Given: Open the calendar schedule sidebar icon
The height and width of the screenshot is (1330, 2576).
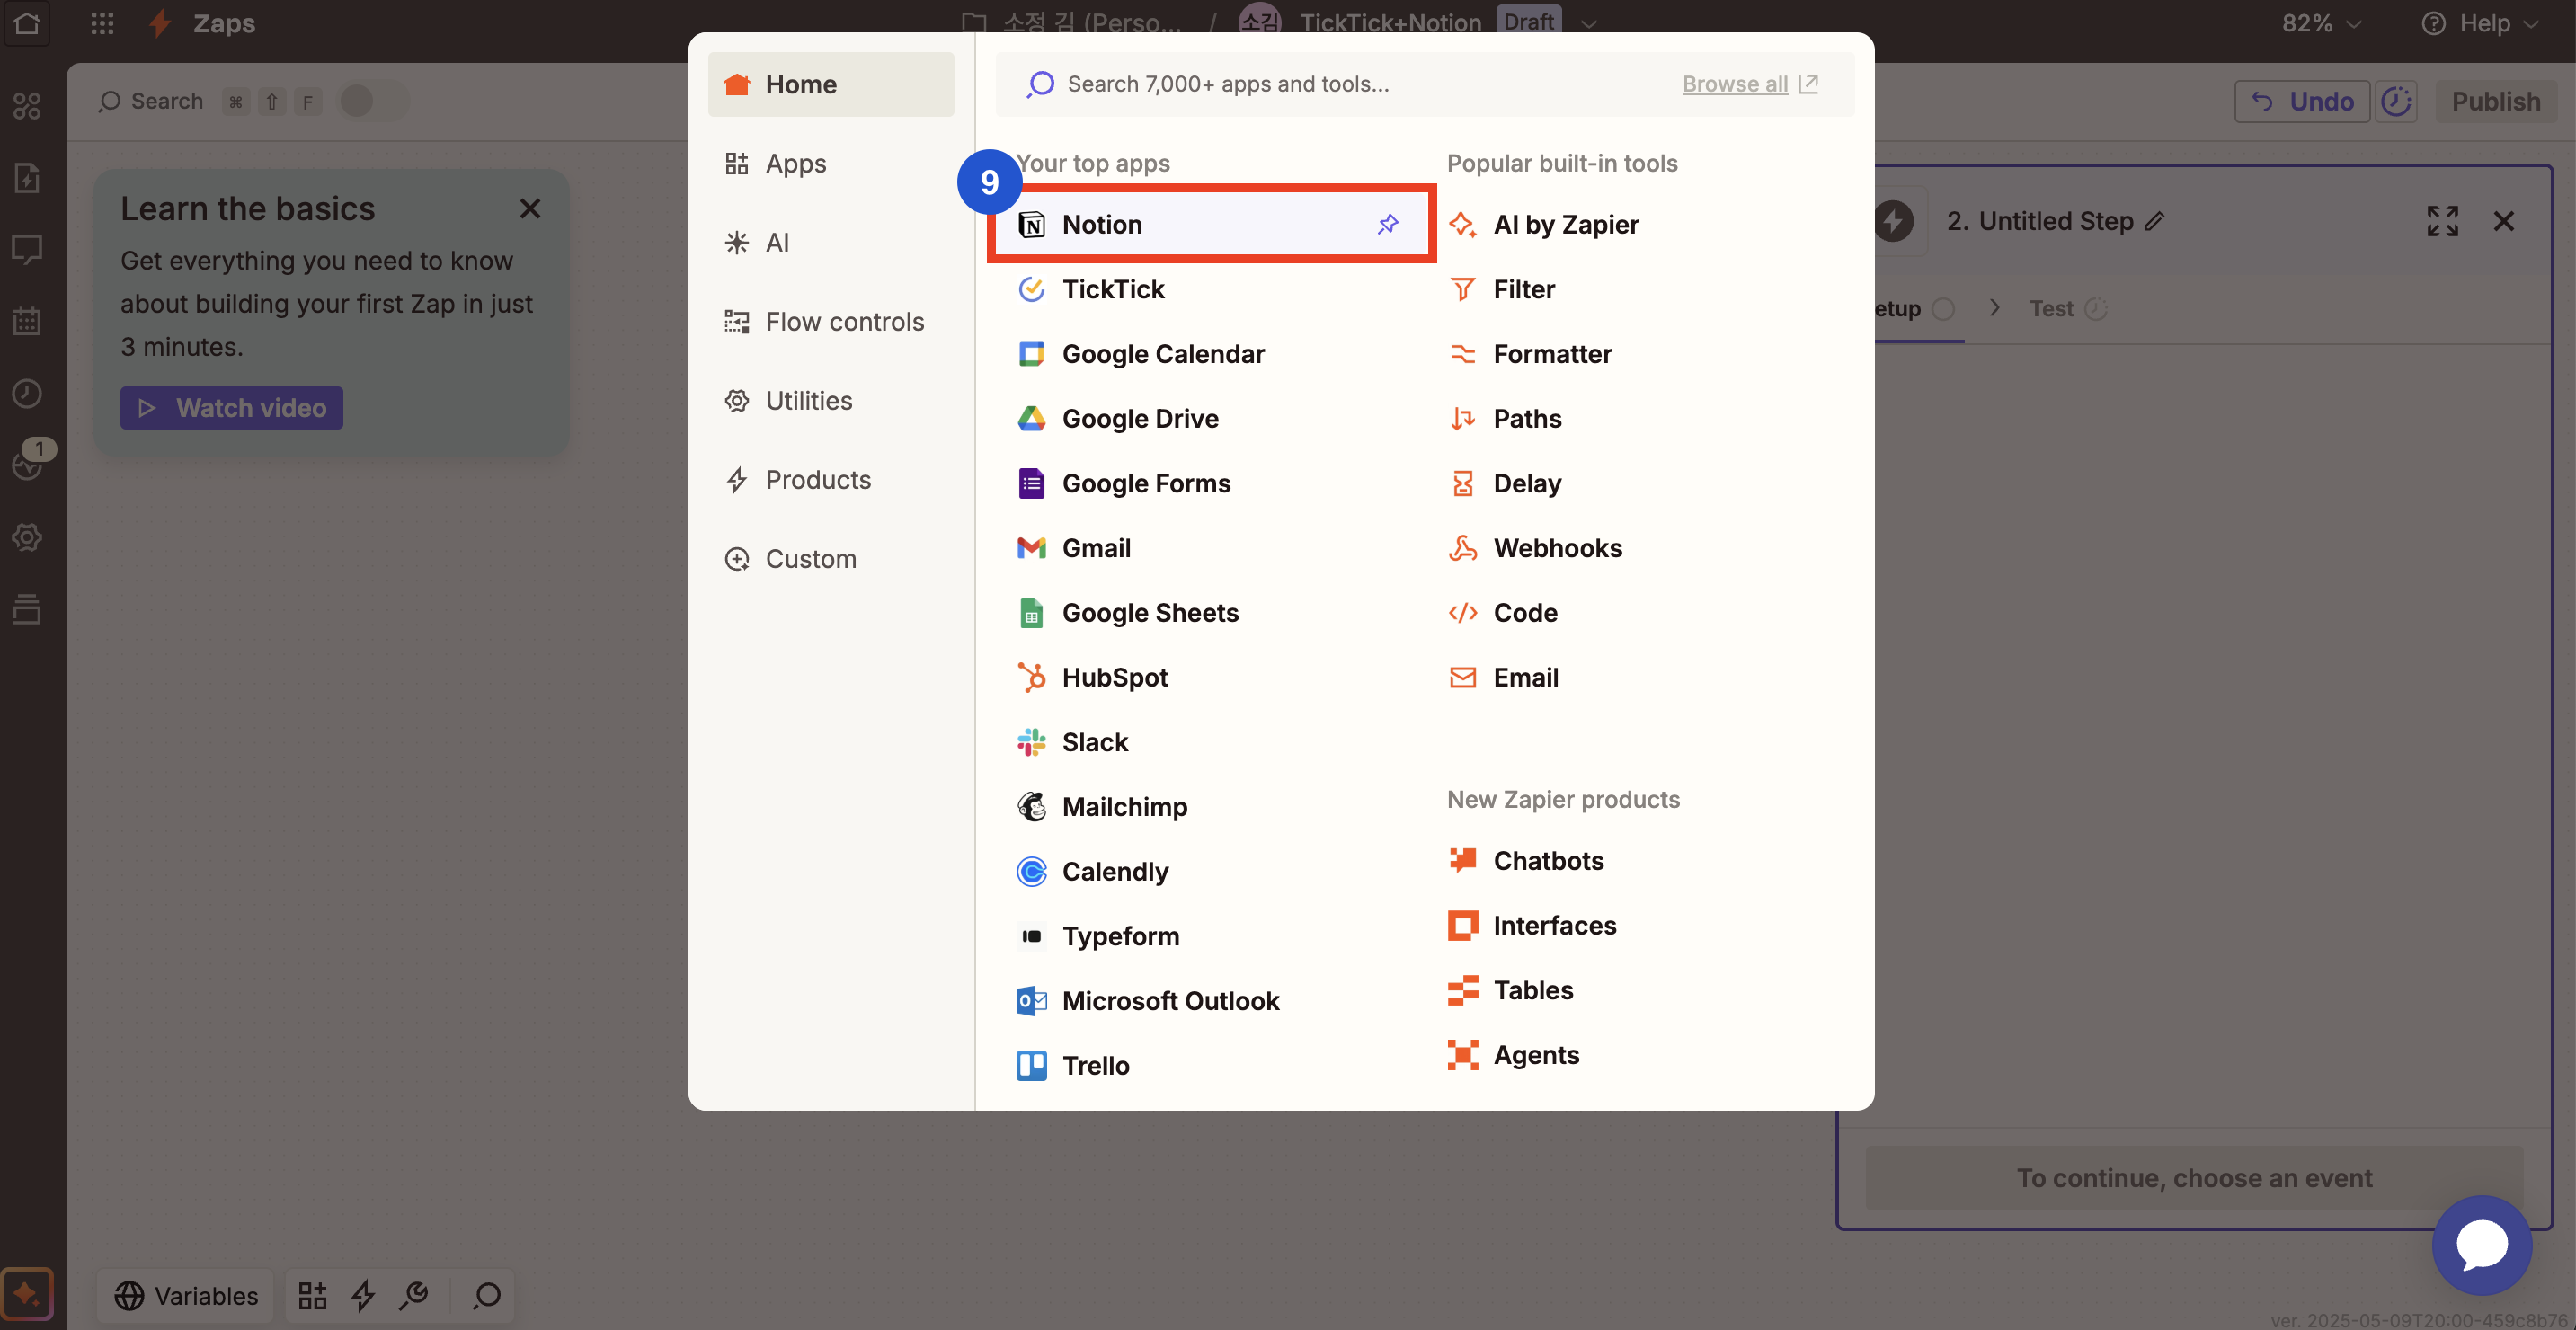Looking at the screenshot, I should (x=27, y=321).
